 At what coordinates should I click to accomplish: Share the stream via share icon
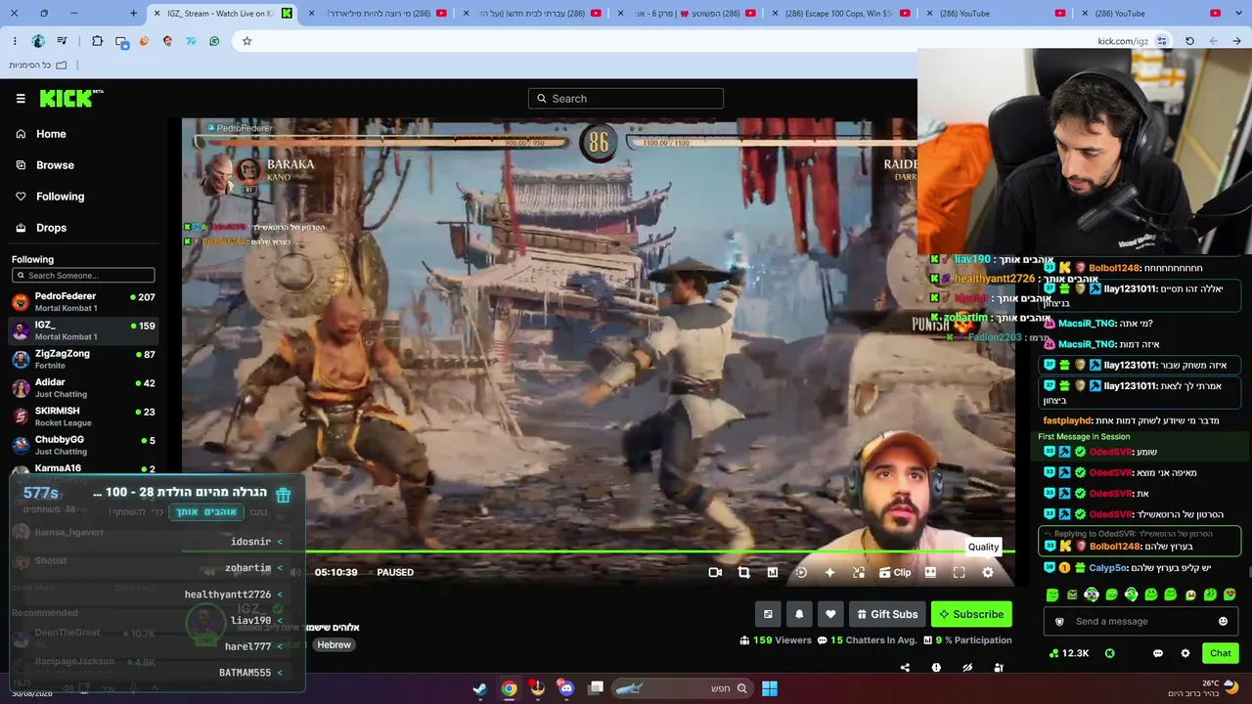905,668
